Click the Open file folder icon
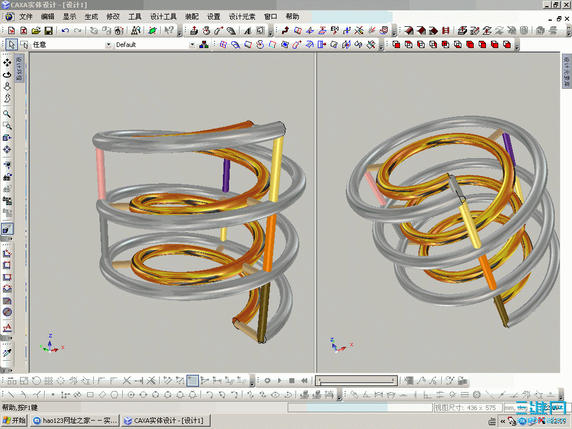Screen dimensions: 572x429 (36, 31)
